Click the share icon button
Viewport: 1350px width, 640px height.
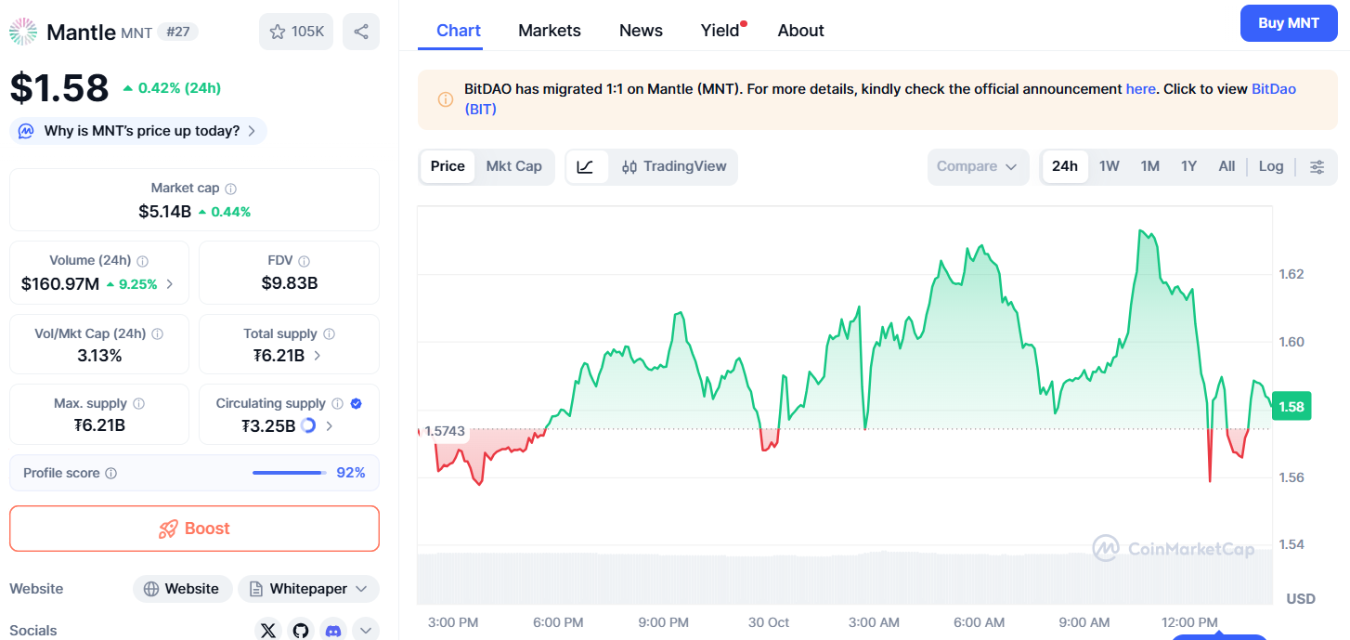click(x=360, y=32)
